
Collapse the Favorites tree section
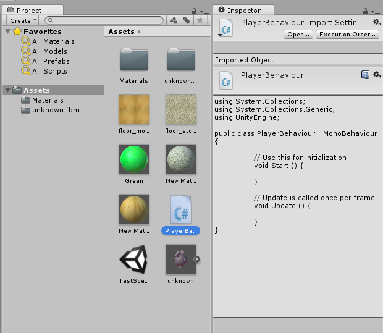pos(8,32)
